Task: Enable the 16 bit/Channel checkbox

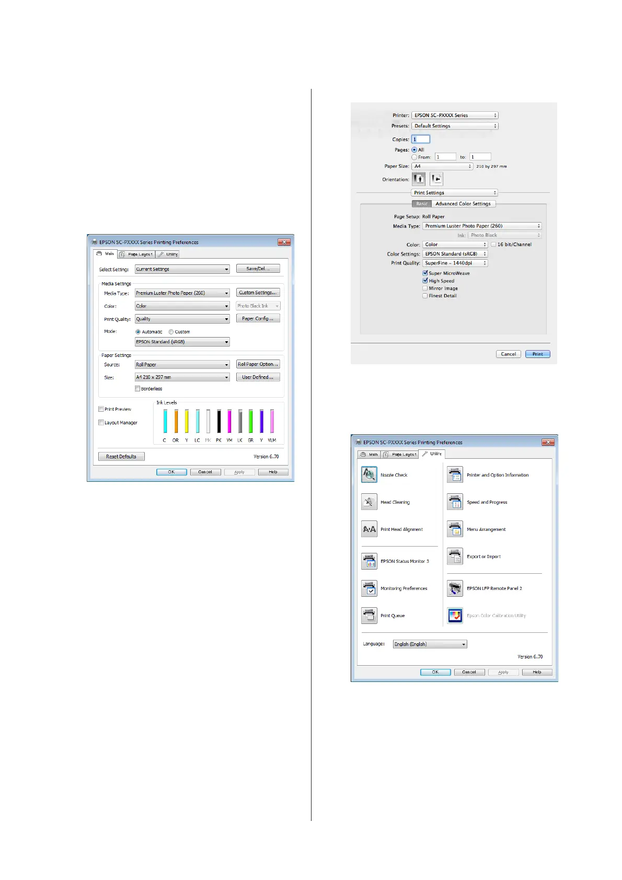Action: 493,244
